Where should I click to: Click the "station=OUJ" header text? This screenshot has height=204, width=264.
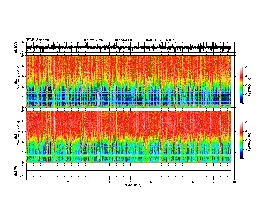123,40
